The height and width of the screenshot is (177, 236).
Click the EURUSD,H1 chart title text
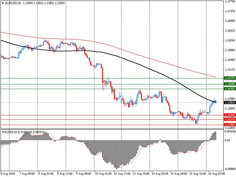(x=13, y=3)
